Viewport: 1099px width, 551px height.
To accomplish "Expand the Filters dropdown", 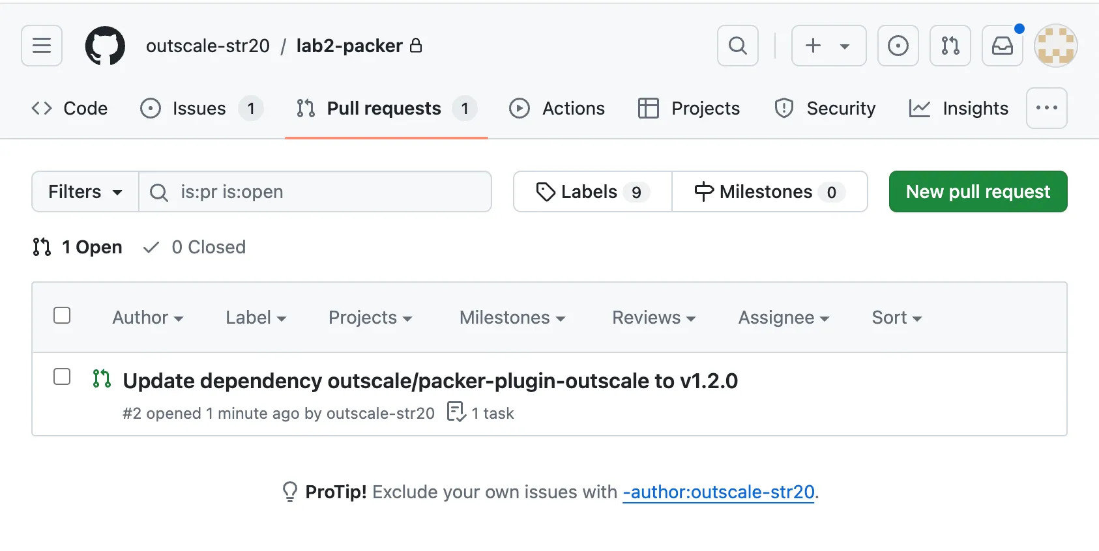I will [x=85, y=192].
